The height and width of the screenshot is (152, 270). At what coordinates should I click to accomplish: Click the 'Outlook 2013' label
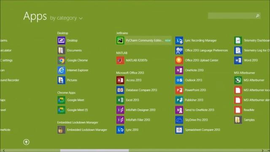(193, 80)
